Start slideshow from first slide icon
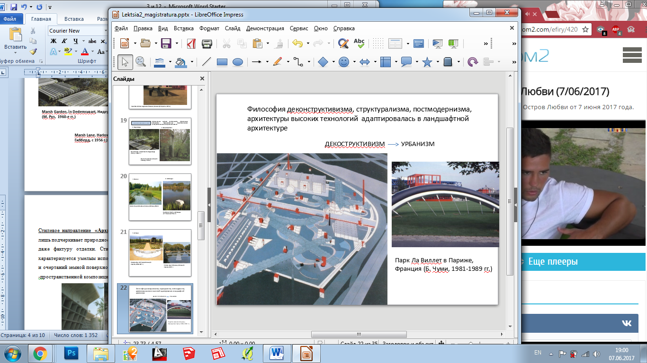Image resolution: width=647 pixels, height=363 pixels. point(438,43)
